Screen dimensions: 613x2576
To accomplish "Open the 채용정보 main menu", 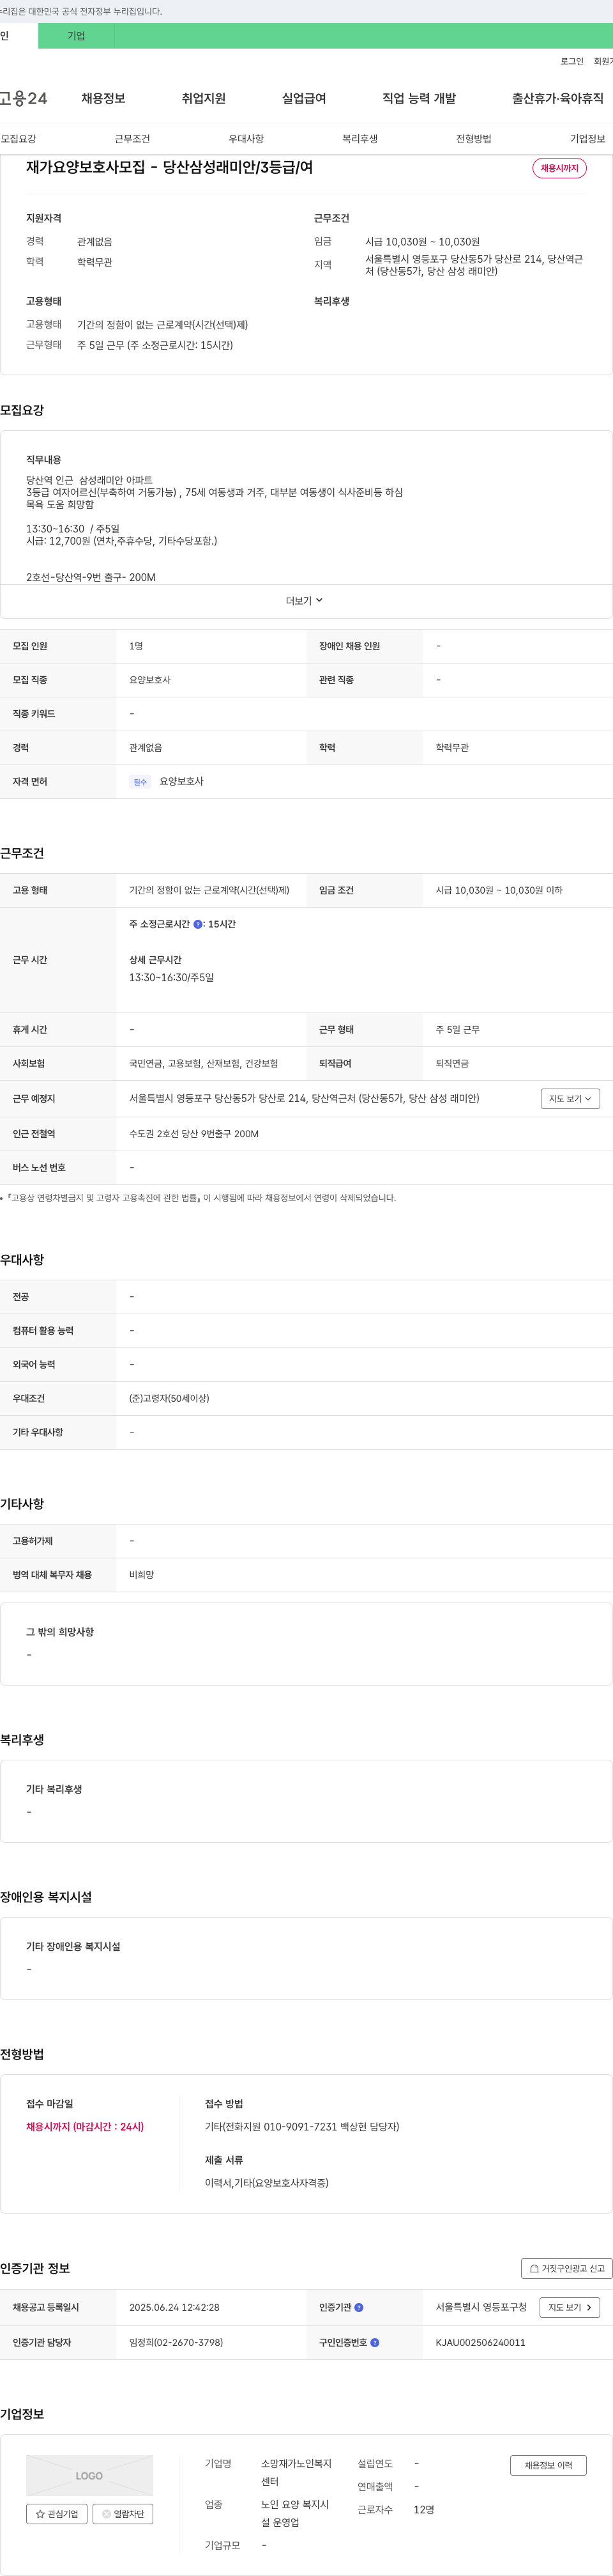I will (103, 98).
